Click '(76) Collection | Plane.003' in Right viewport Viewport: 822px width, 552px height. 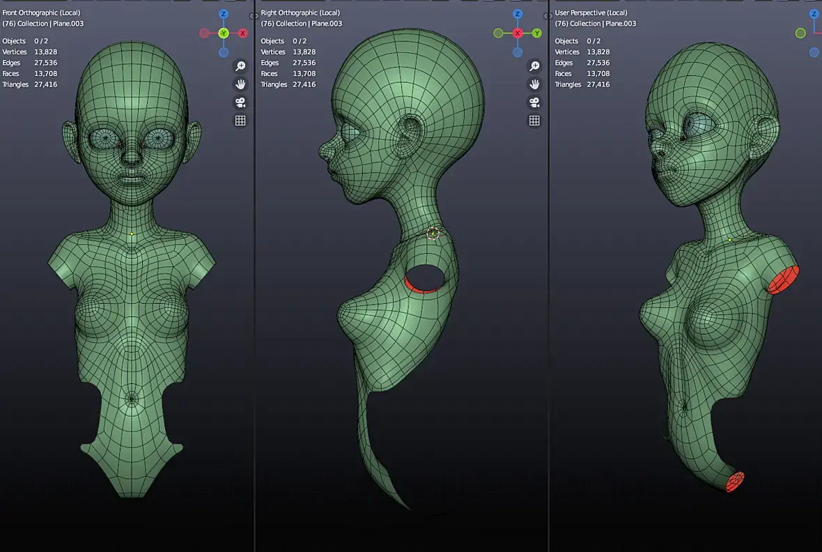pos(302,24)
